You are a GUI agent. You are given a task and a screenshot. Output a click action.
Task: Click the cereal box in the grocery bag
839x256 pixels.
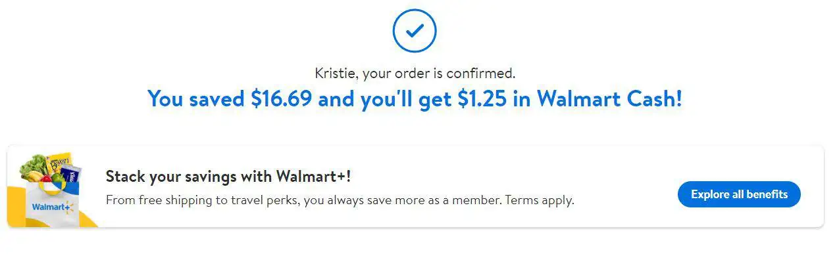(x=59, y=161)
